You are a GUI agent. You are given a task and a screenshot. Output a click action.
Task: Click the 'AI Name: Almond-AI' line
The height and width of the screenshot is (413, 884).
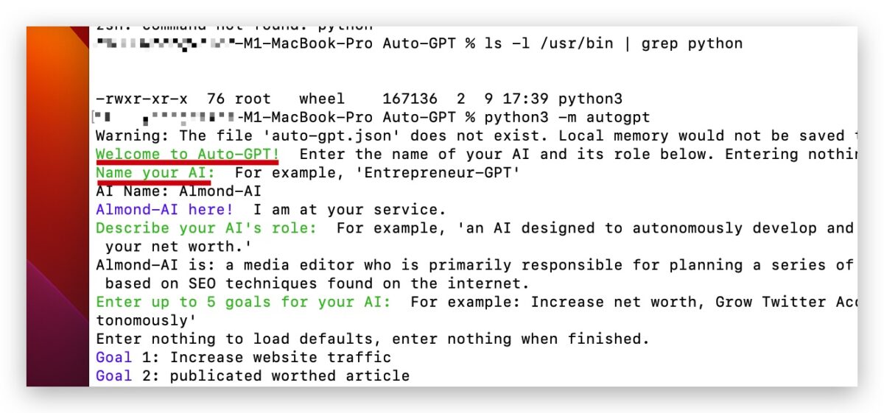tap(178, 191)
